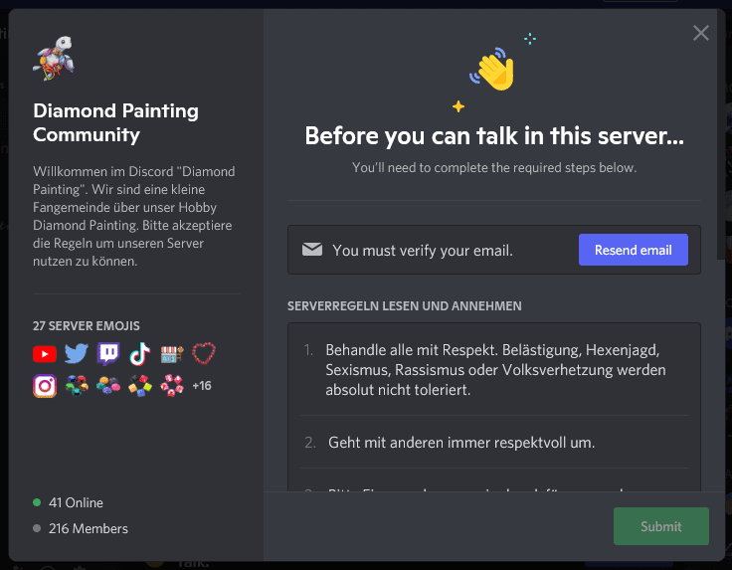Click the red heart outline emoji
Screen dimensions: 732x570
coord(204,353)
